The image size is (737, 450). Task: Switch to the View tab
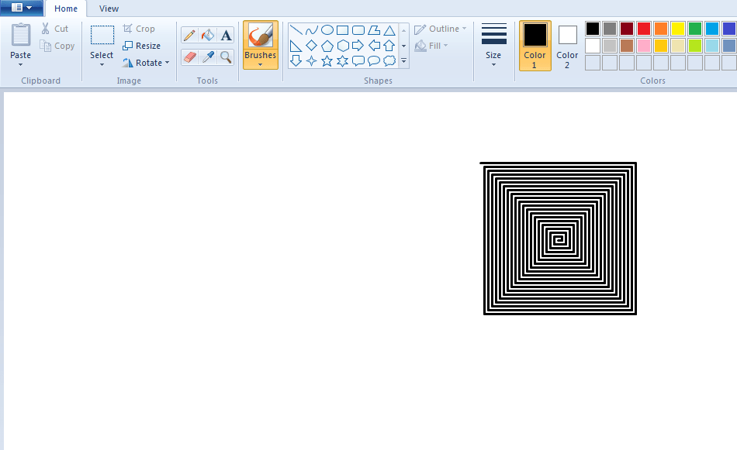point(109,9)
